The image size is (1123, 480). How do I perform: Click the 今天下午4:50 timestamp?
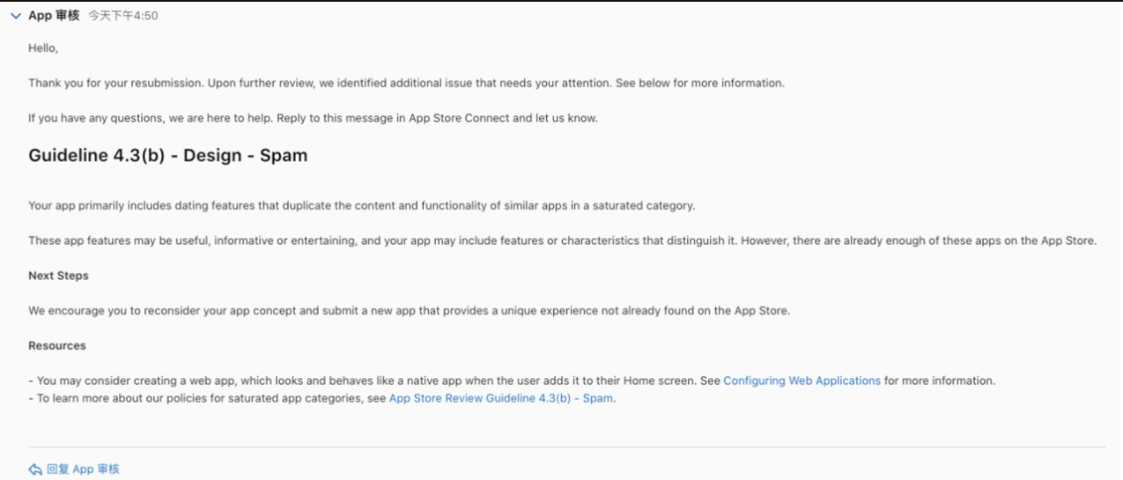click(123, 16)
